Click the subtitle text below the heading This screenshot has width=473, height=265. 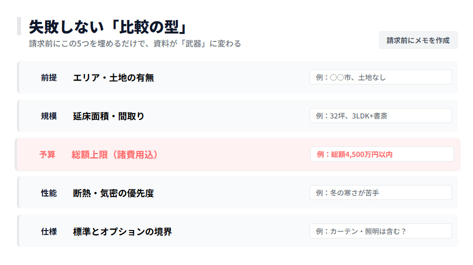pyautogui.click(x=135, y=43)
